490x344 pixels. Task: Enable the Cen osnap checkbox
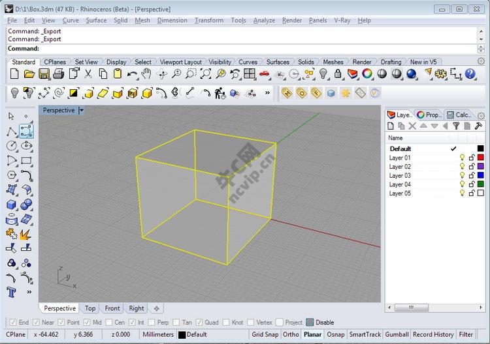point(108,322)
